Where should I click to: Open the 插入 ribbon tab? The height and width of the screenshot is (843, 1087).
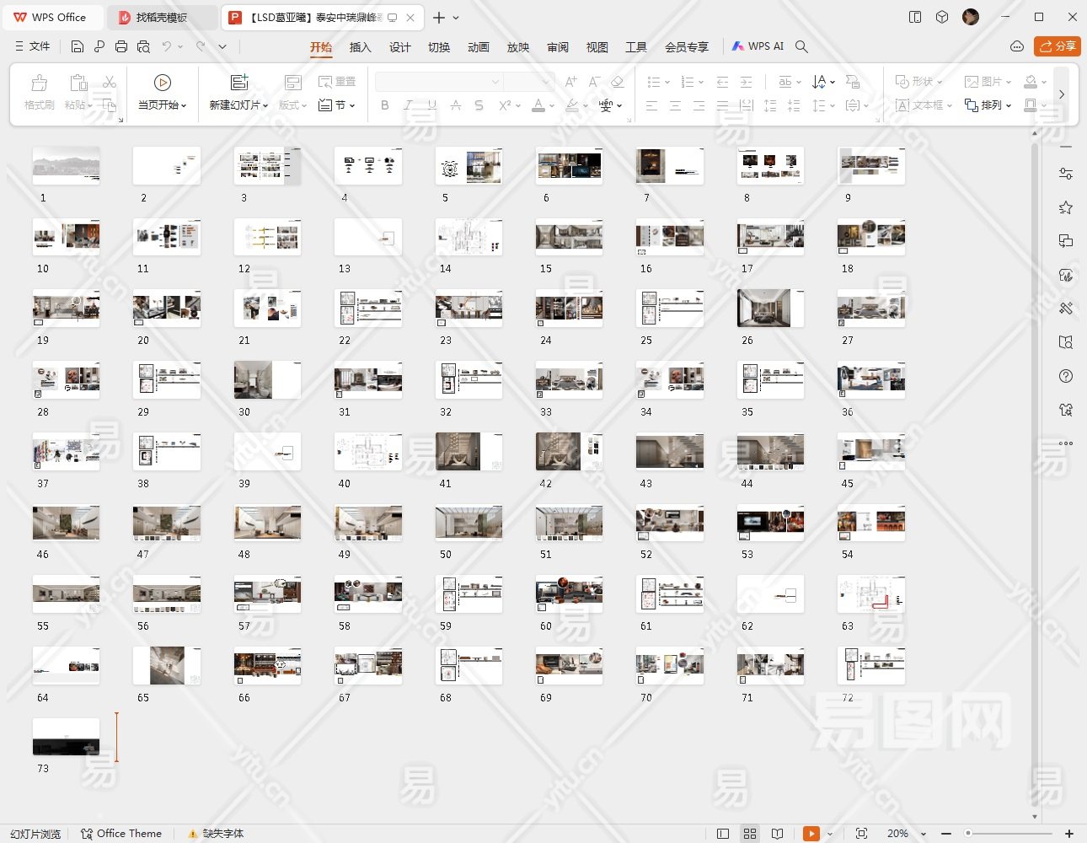(360, 47)
